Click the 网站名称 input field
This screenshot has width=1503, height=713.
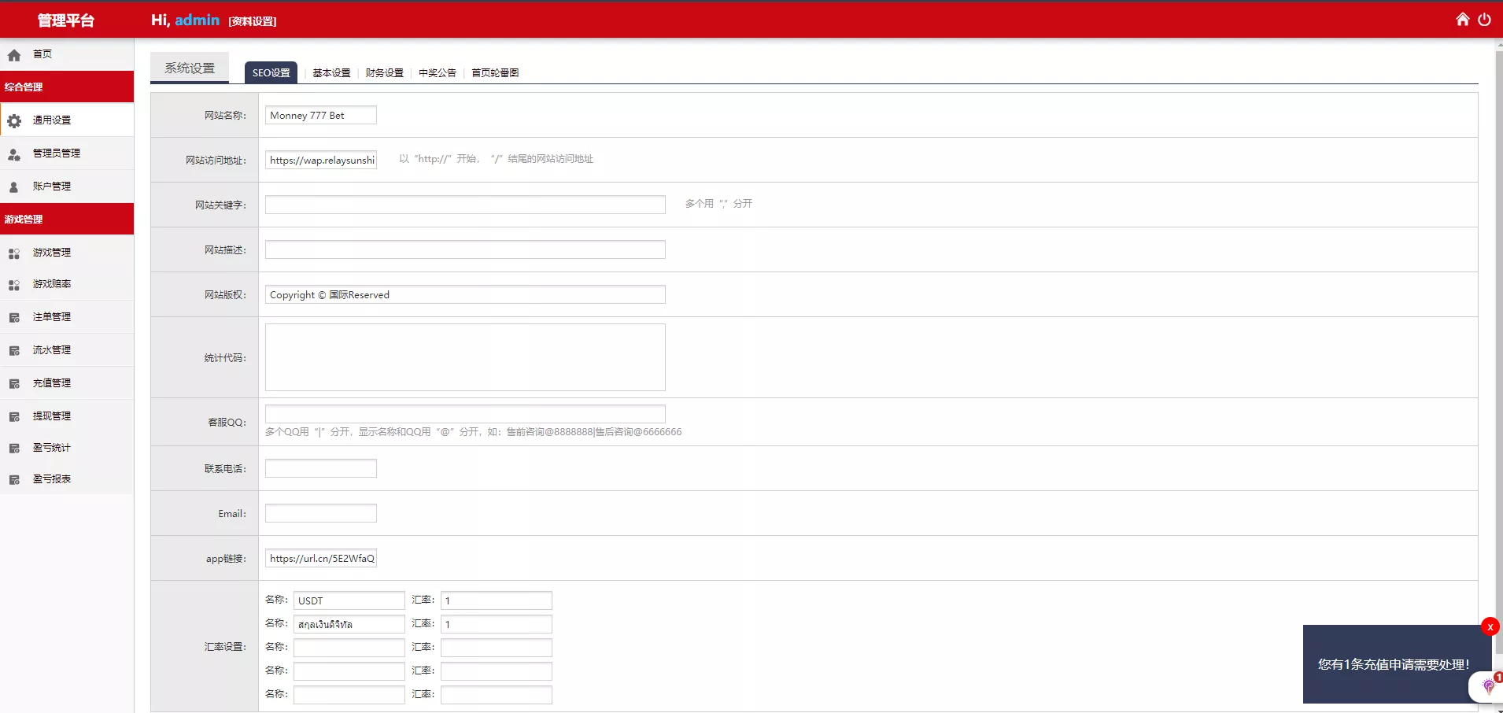click(320, 116)
